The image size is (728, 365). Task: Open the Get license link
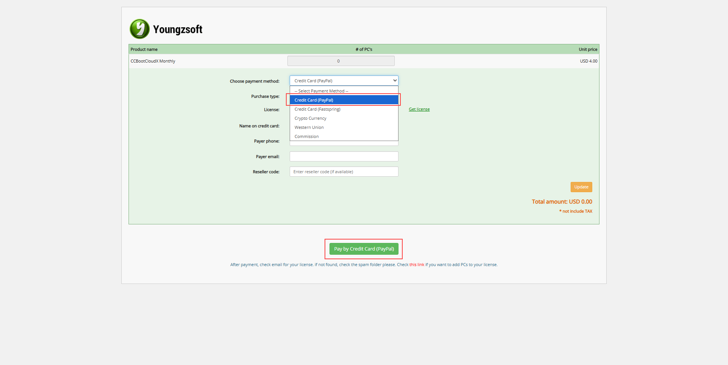tap(419, 109)
